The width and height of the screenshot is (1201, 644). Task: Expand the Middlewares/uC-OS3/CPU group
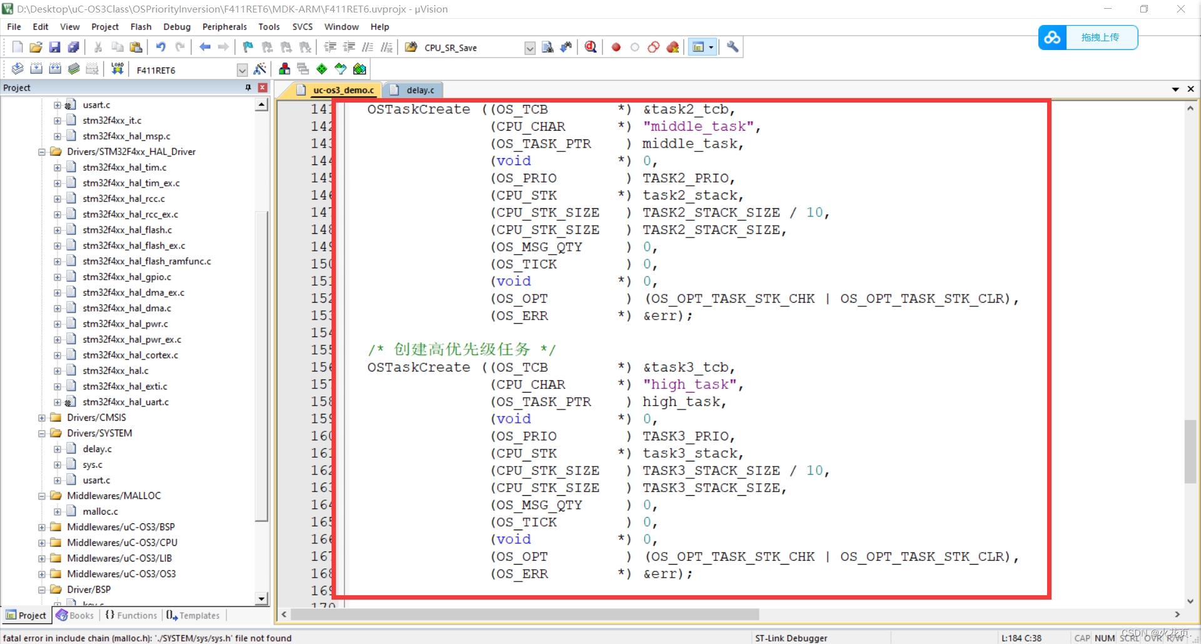pos(42,543)
